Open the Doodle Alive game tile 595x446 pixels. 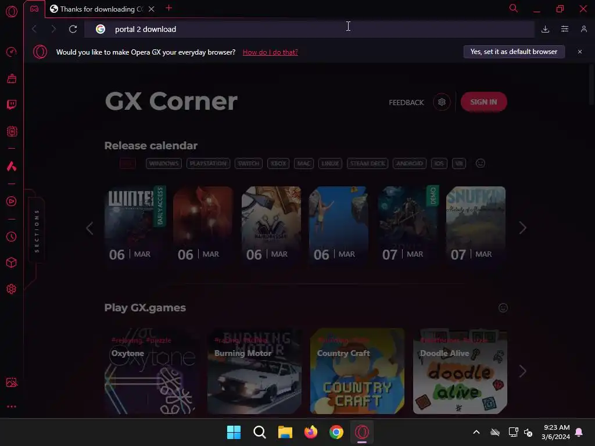[460, 371]
